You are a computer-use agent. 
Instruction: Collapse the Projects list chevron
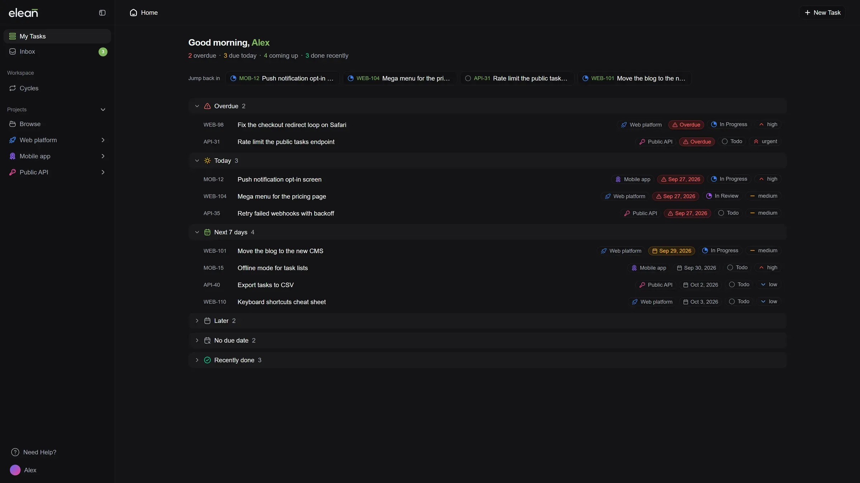103,109
